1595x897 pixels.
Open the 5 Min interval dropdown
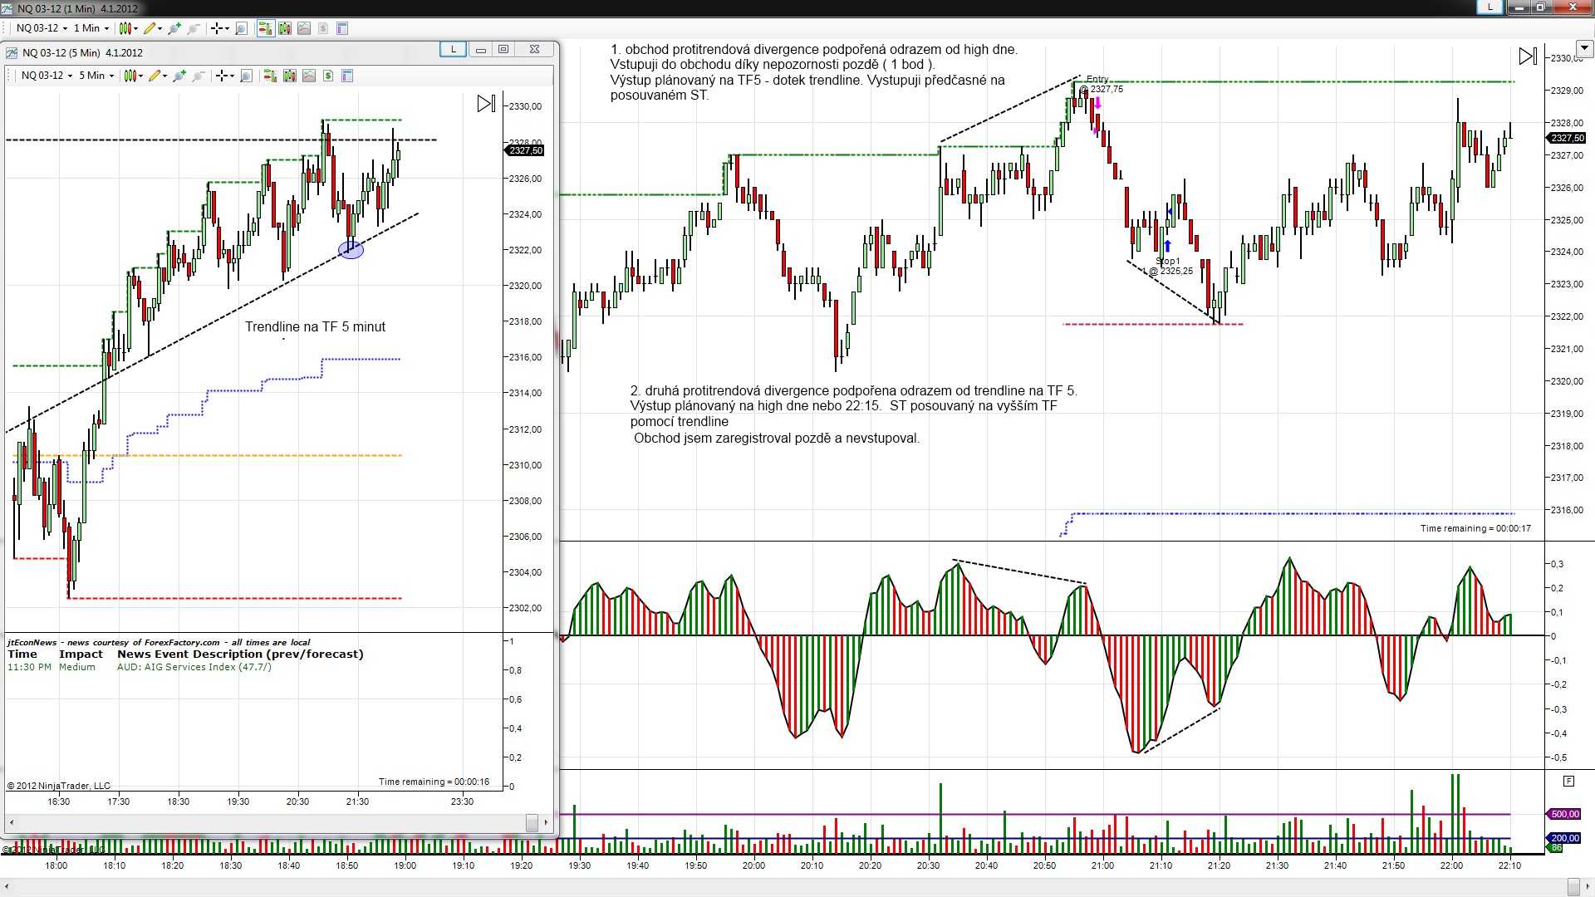pyautogui.click(x=96, y=76)
